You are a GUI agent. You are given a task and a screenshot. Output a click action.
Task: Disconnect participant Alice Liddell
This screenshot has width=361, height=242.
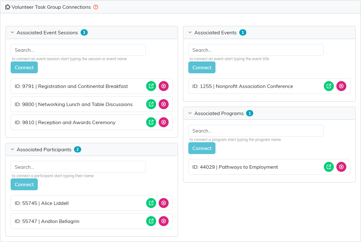[x=164, y=203]
